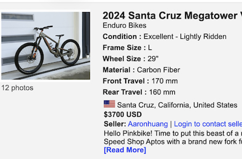This screenshot has height=159, width=242.
Task: Click the $3700 USD price
Action: pos(123,115)
